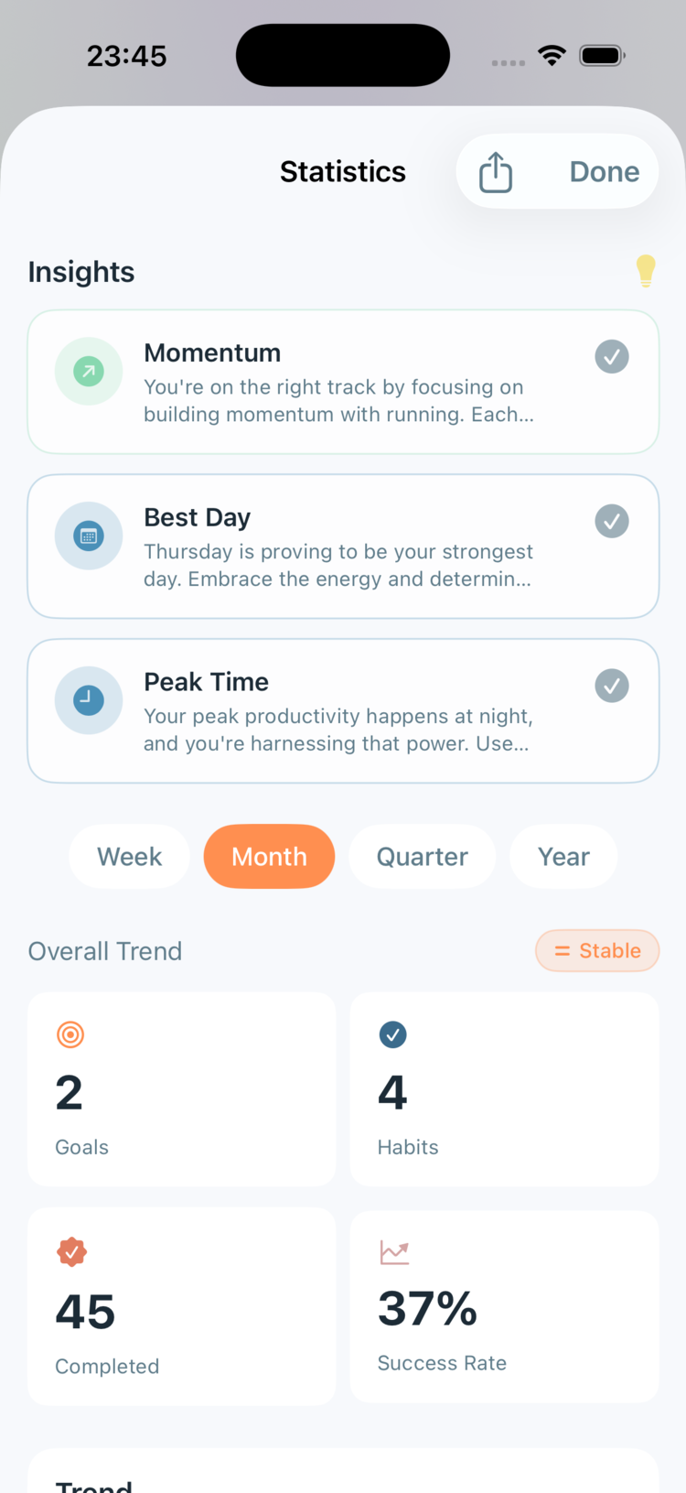Select the Year time range tab
Viewport: 686px width, 1493px height.
pyautogui.click(x=563, y=857)
